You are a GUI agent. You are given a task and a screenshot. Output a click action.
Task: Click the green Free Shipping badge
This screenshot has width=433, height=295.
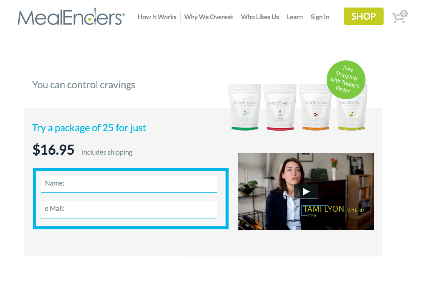pos(346,80)
